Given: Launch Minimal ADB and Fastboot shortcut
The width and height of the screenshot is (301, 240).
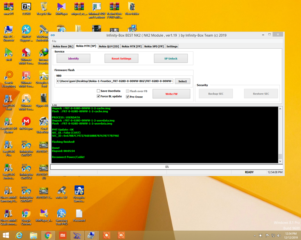Looking at the screenshot, I should [x=97, y=10].
